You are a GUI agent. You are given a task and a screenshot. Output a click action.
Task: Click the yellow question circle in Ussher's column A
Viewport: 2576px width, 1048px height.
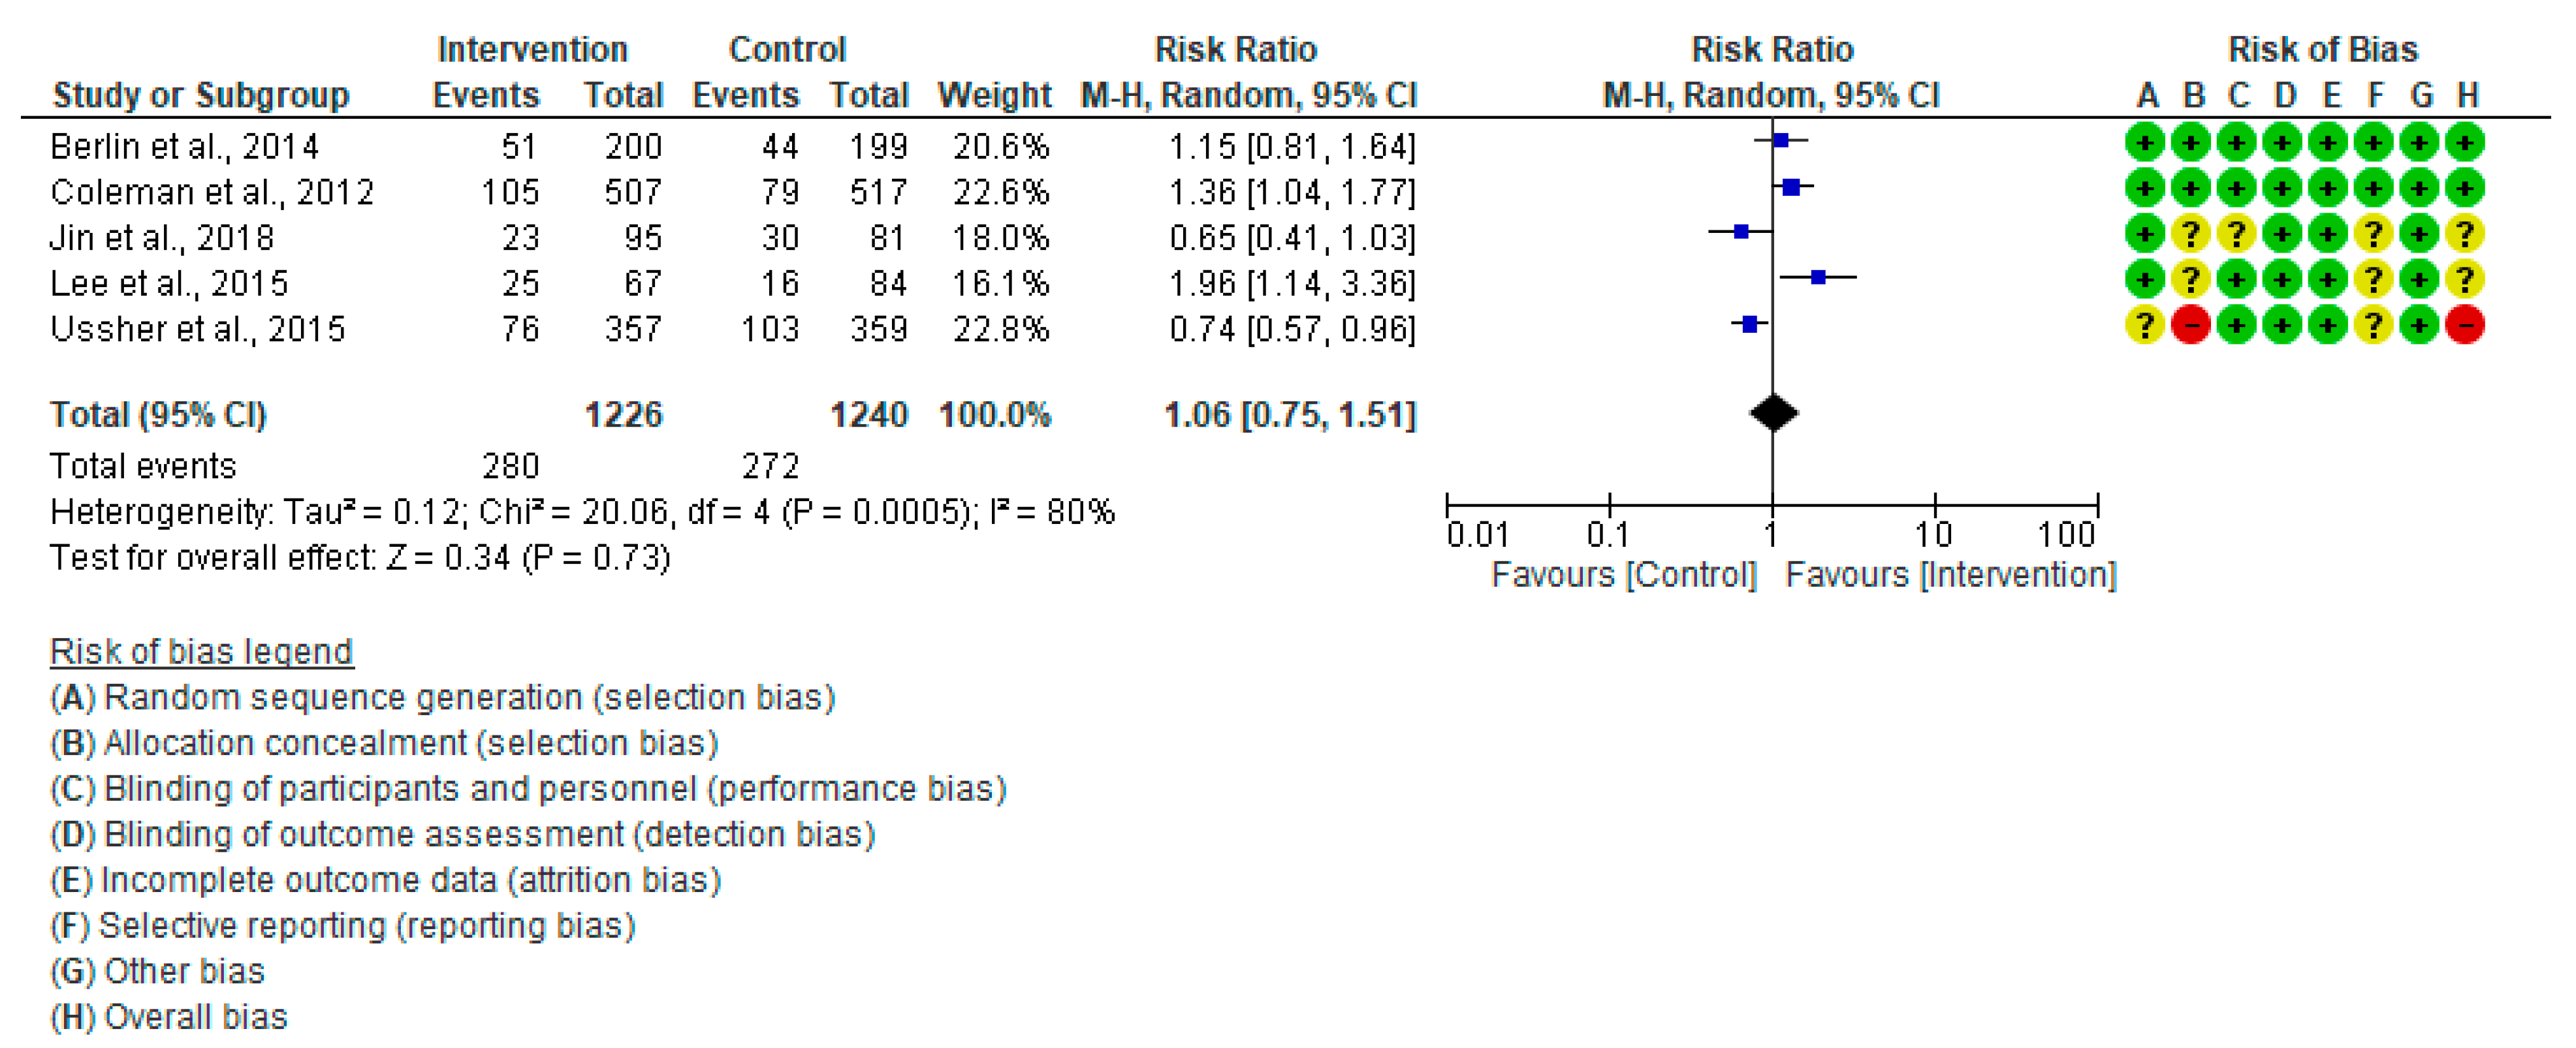click(x=2144, y=325)
